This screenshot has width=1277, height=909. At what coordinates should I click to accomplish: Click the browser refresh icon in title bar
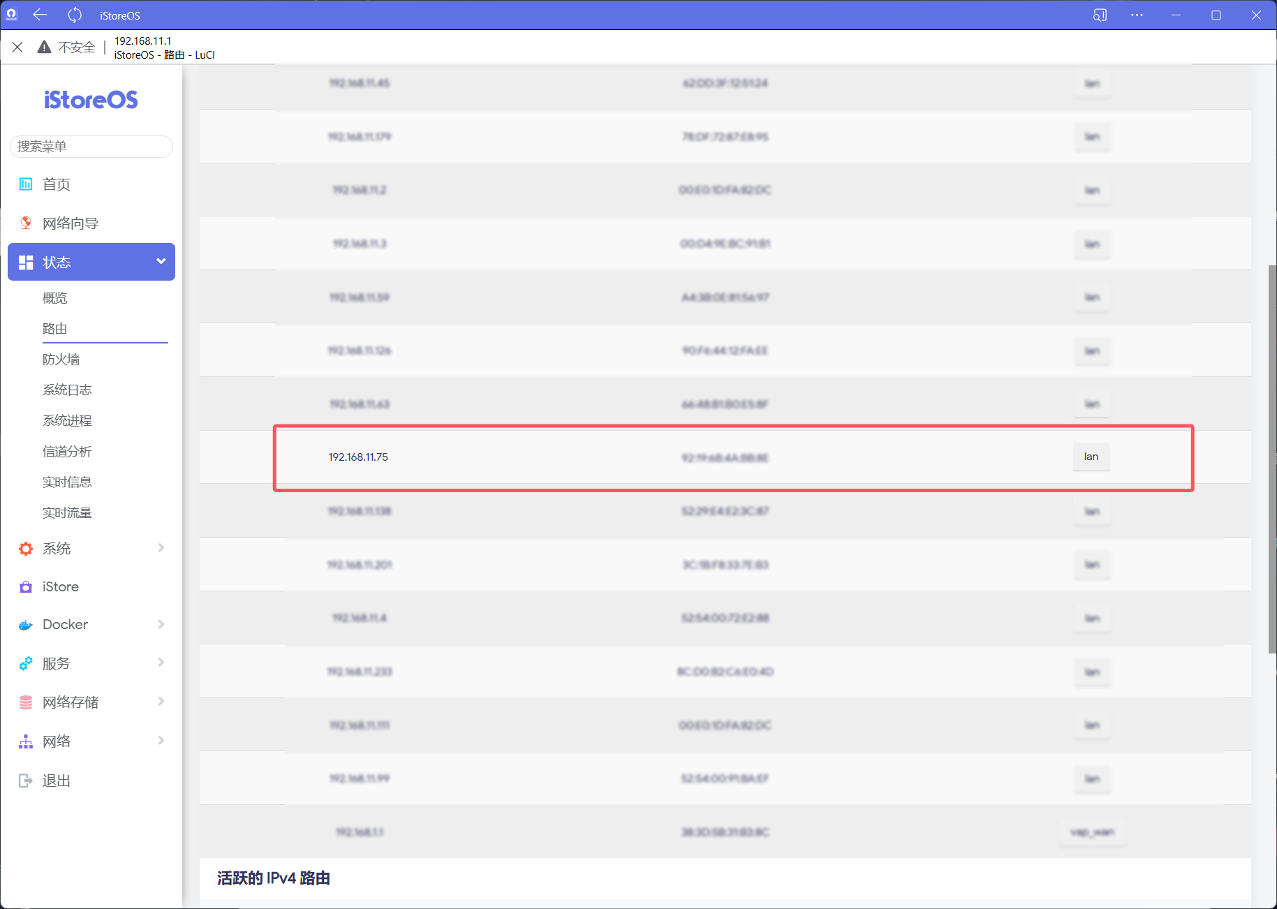[x=75, y=15]
